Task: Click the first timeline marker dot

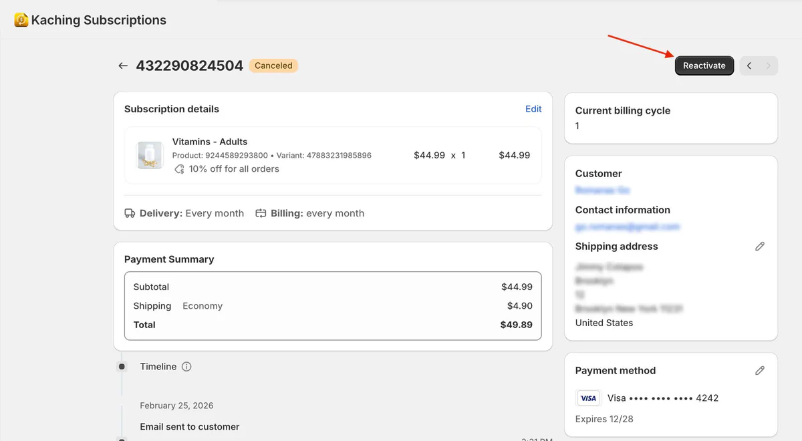Action: [x=122, y=367]
